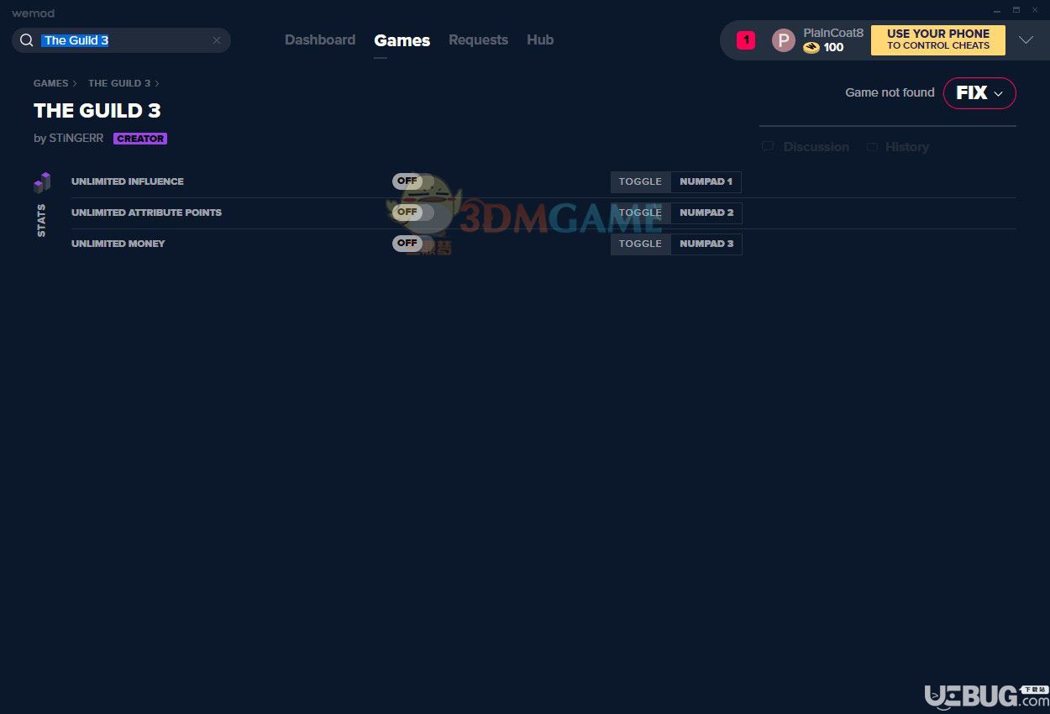Toggle Unlimited Influence cheat on
Viewport: 1050px width, 714px height.
(413, 181)
